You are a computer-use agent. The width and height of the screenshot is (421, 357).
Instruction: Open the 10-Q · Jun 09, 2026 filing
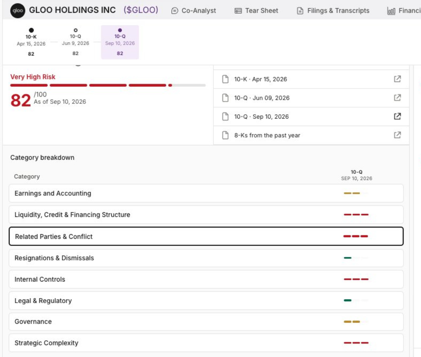(311, 98)
